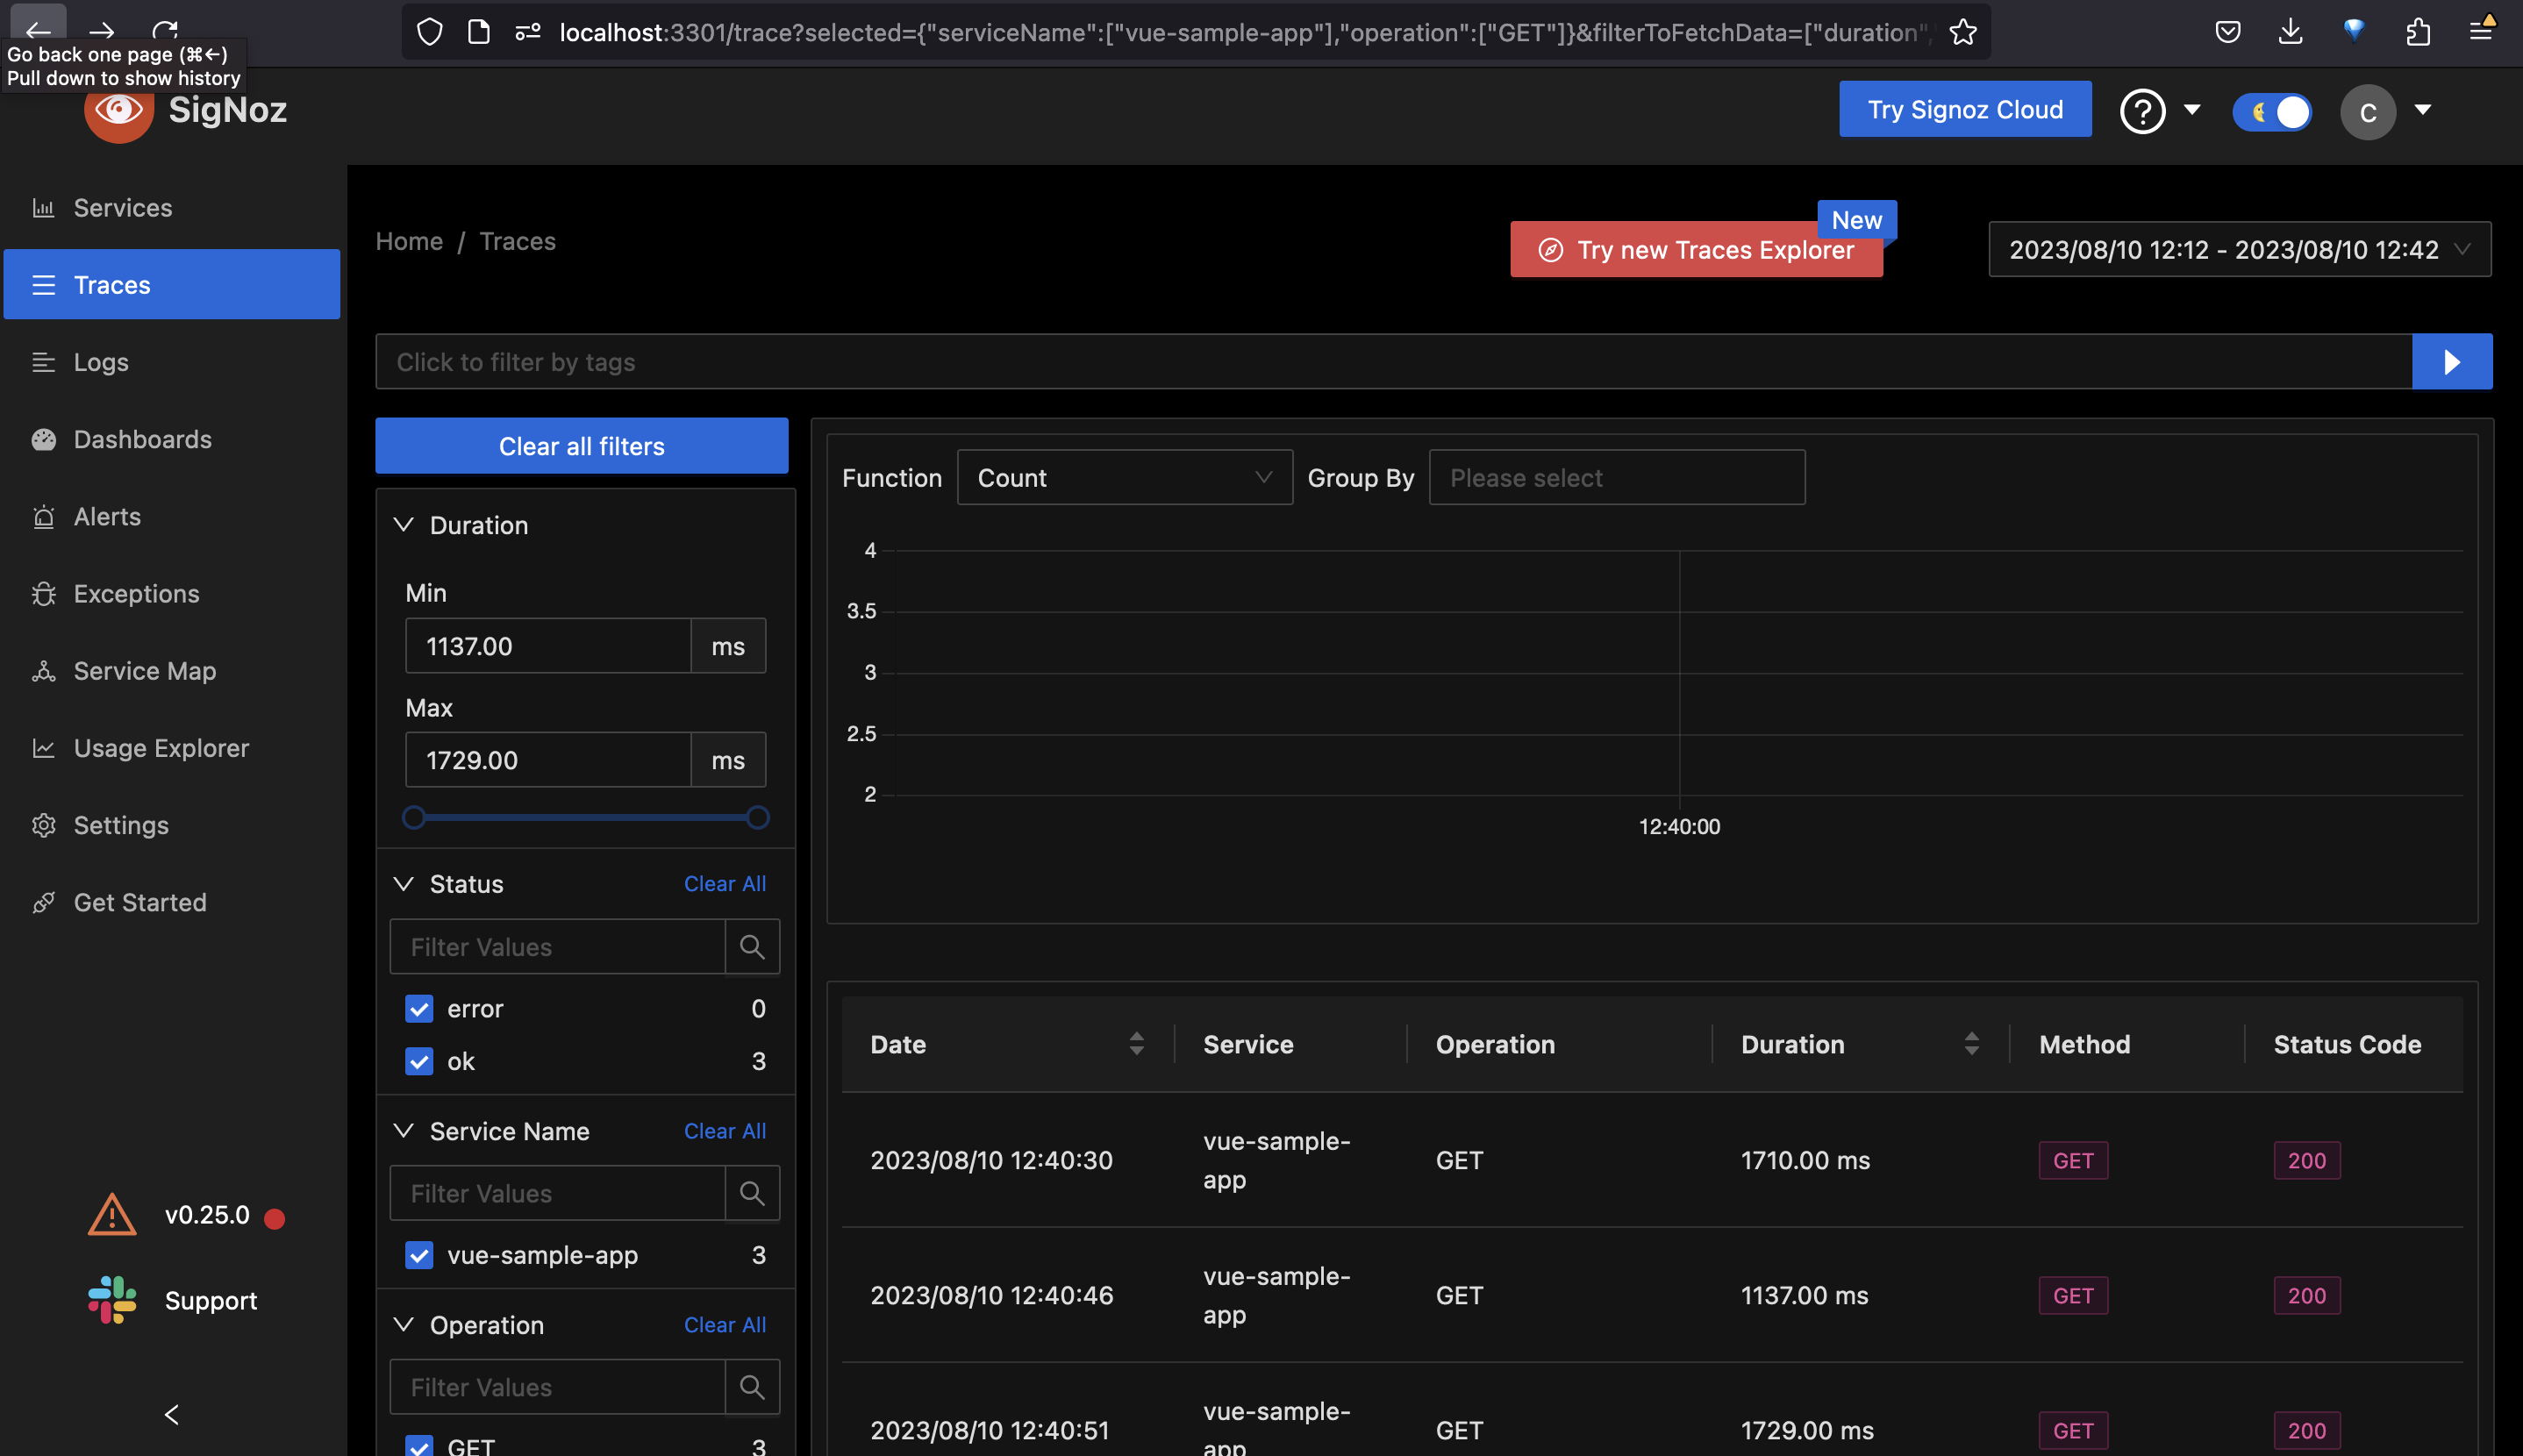Screen dimensions: 2523x1456
Task: Open the browser extensions puzzle icon
Action: click(2417, 32)
